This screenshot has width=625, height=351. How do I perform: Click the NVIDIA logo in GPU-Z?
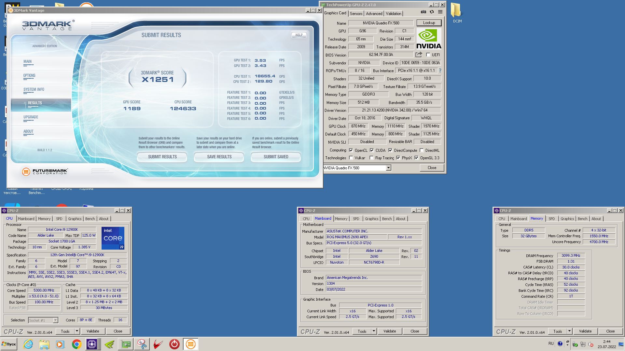tap(429, 39)
